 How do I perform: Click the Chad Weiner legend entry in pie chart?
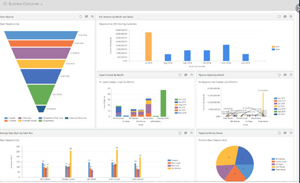click(x=278, y=170)
